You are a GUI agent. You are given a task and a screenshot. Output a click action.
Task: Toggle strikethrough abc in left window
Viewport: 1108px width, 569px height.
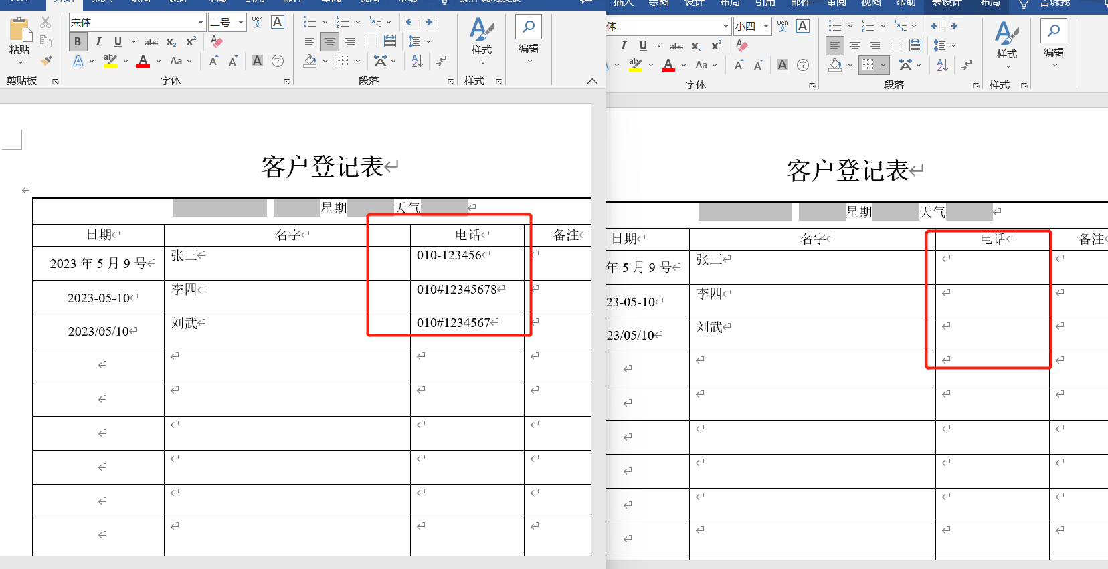click(x=151, y=42)
